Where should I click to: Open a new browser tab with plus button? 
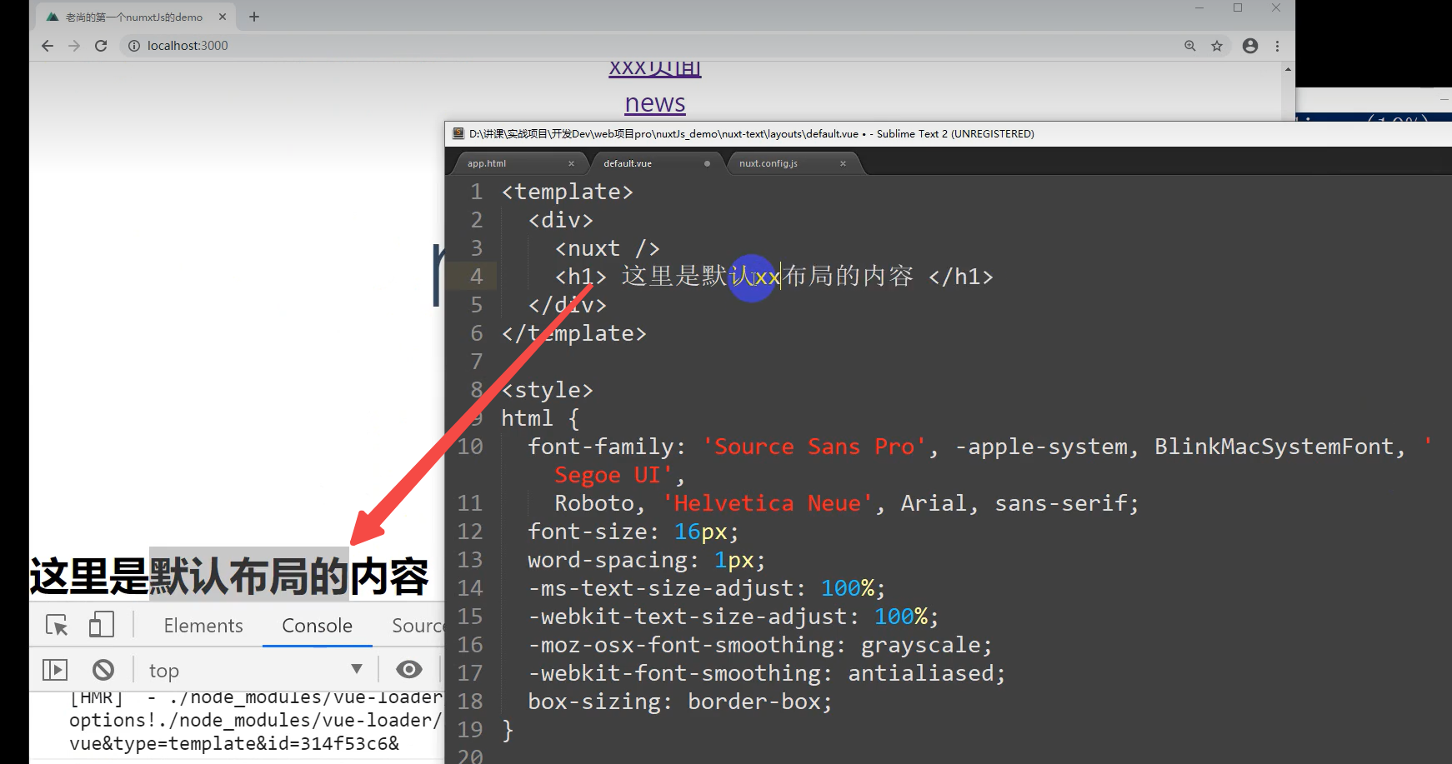[x=254, y=17]
